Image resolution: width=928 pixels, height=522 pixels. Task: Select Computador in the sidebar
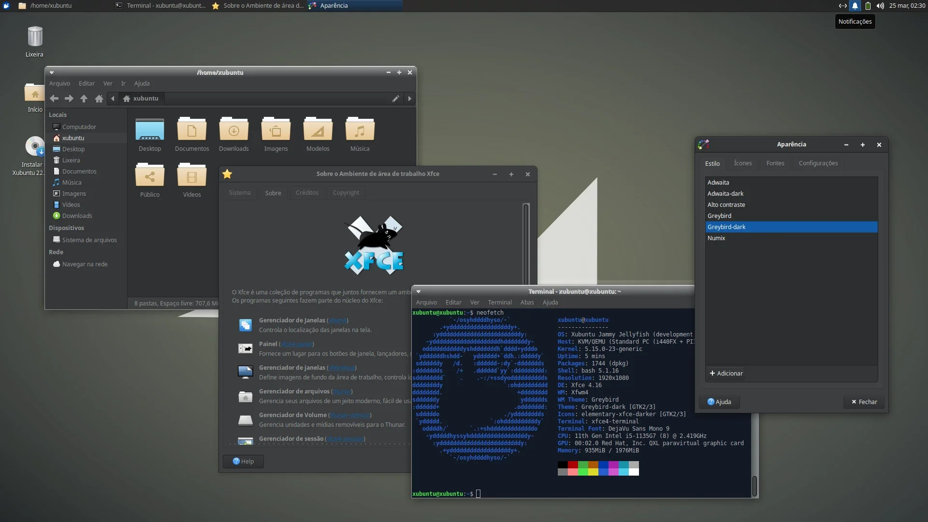click(x=87, y=127)
